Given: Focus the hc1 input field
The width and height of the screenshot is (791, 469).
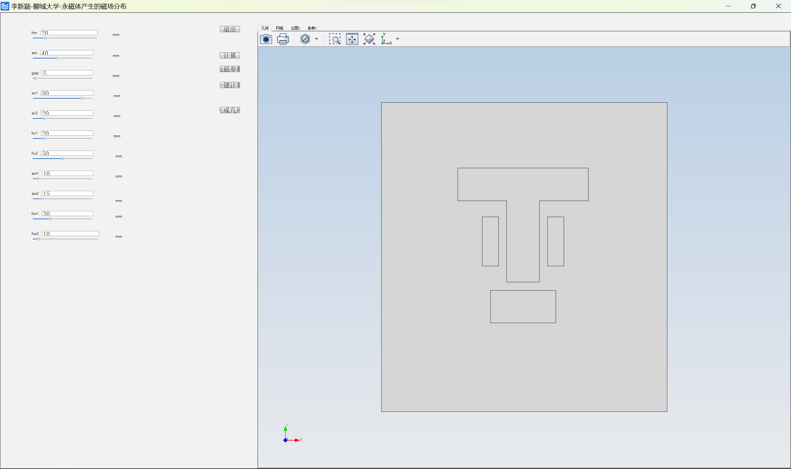Looking at the screenshot, I should pos(67,133).
